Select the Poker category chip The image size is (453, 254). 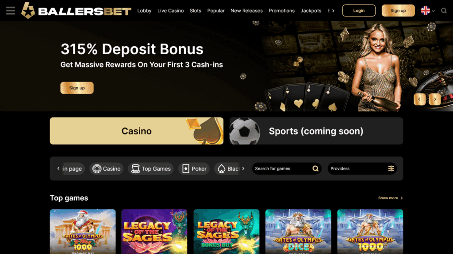(194, 169)
